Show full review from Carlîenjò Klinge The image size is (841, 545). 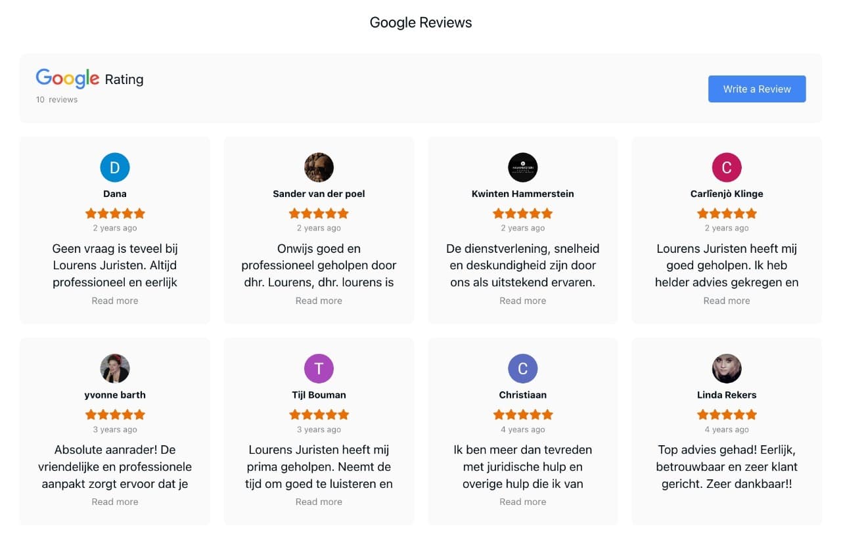point(727,301)
